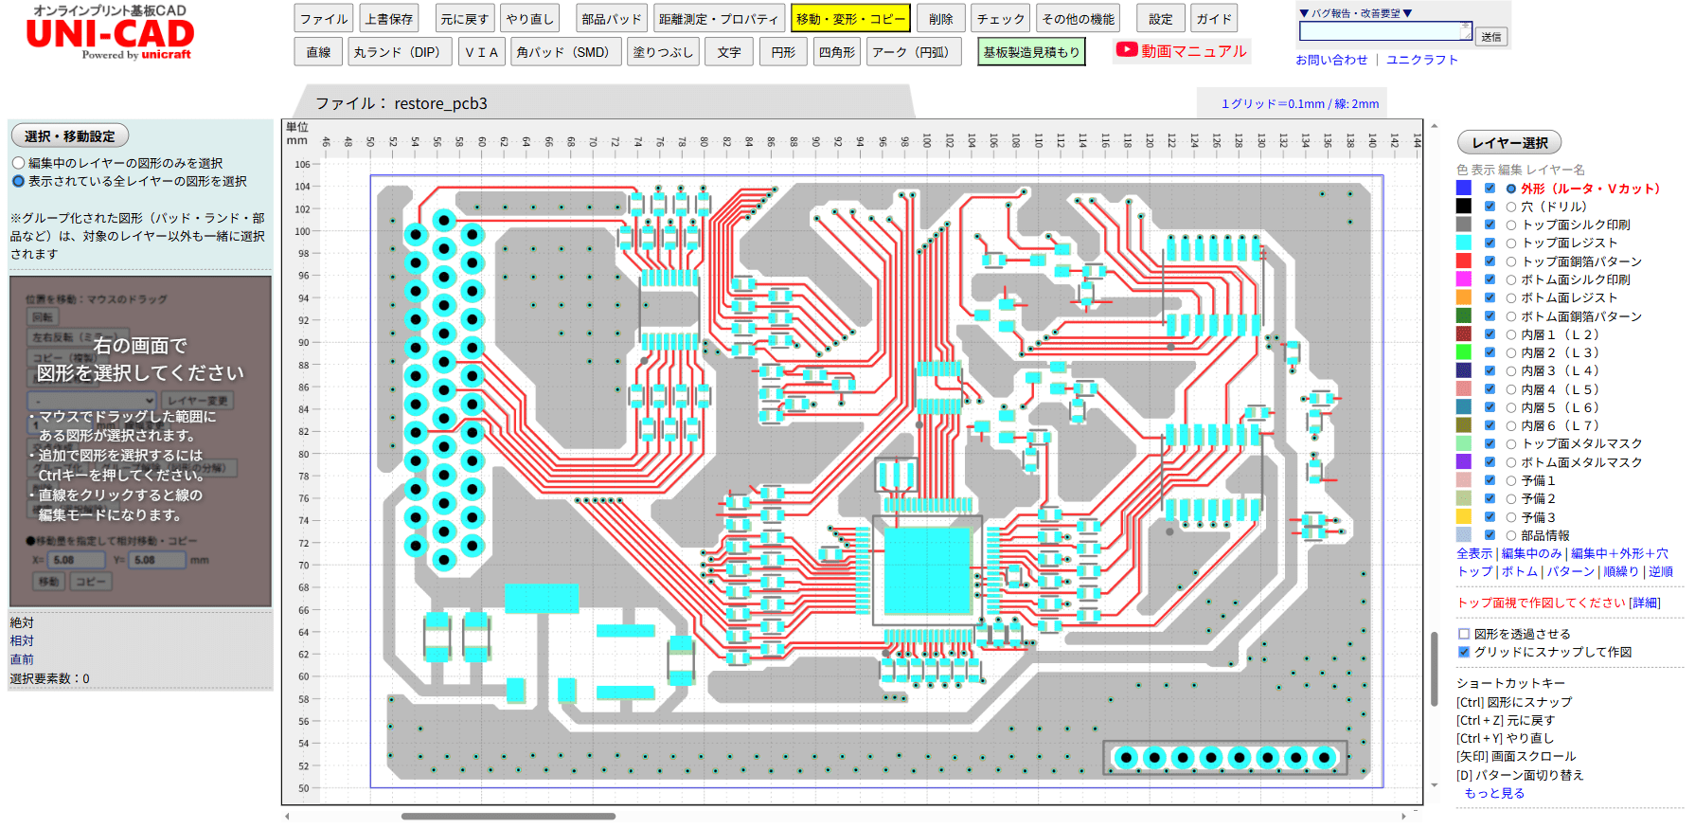Open the layer dropdown beside レイヤー変更
Screen dimensions: 1695x828
pos(93,401)
